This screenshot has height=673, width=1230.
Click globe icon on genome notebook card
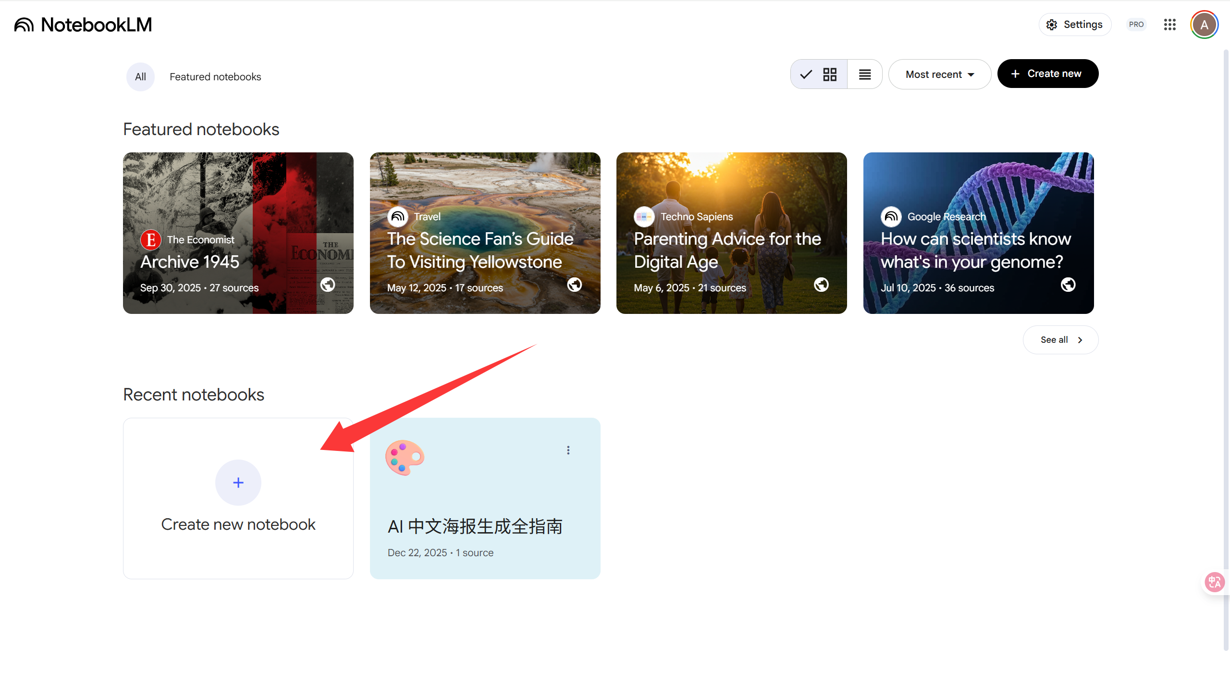(x=1068, y=285)
